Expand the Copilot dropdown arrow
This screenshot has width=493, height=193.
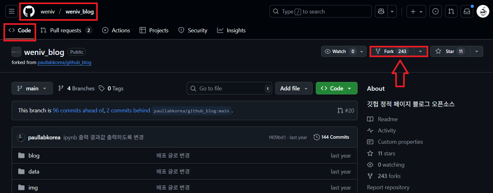coord(392,12)
